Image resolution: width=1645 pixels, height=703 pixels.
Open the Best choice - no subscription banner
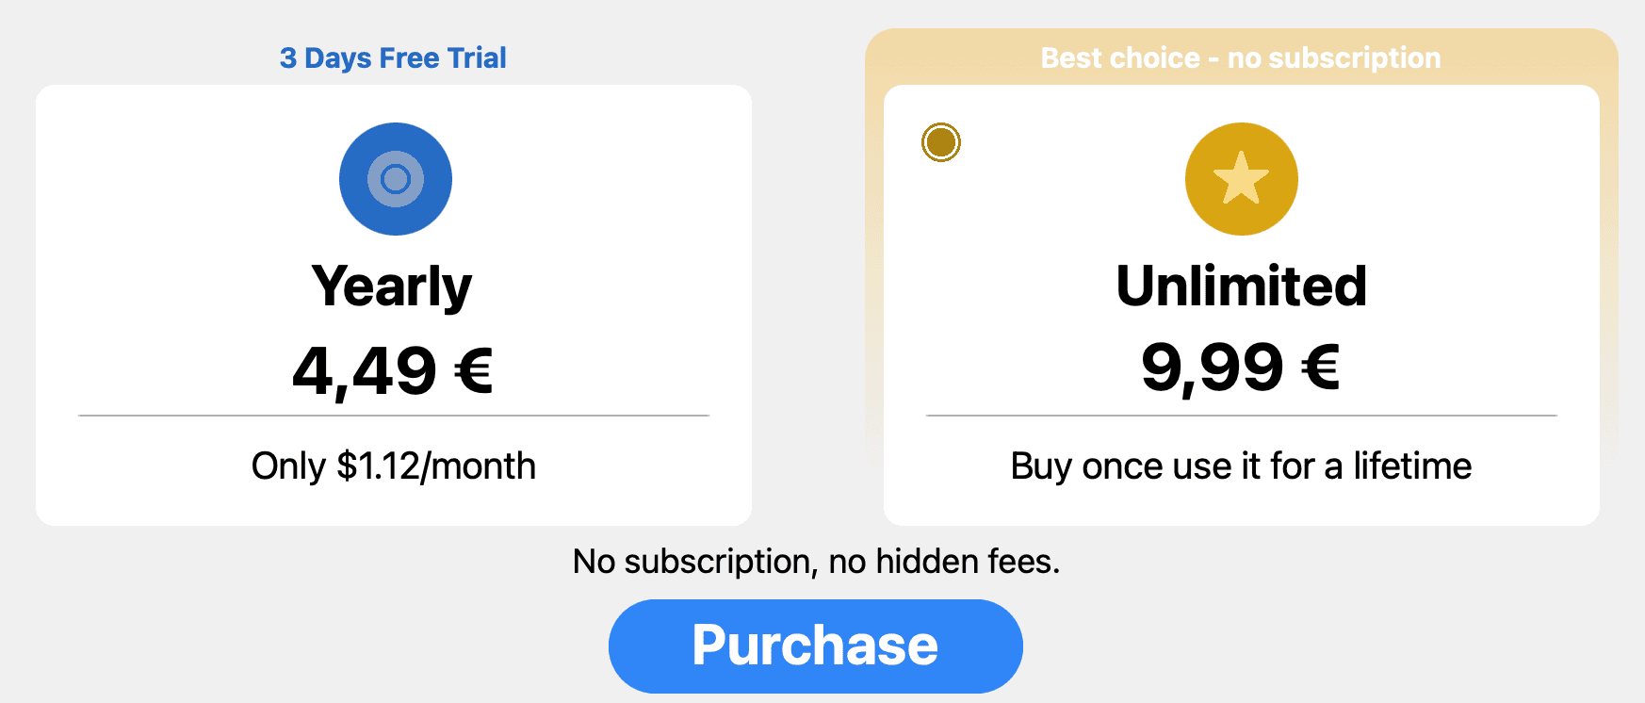point(1241,57)
